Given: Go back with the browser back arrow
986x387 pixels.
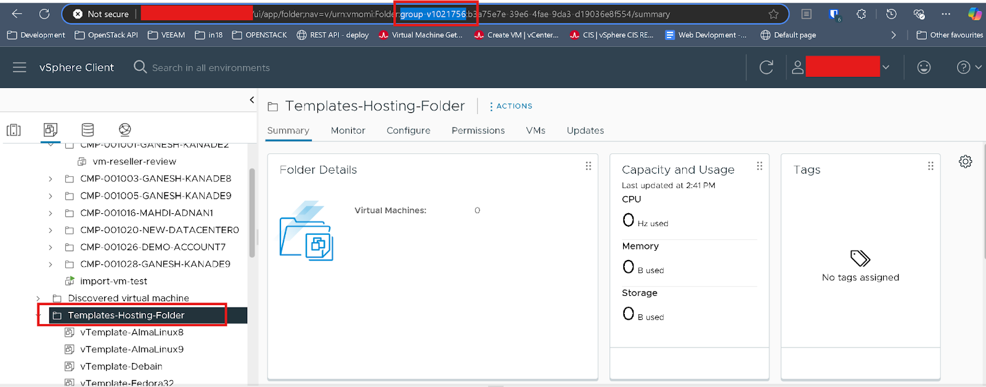Looking at the screenshot, I should coord(17,14).
